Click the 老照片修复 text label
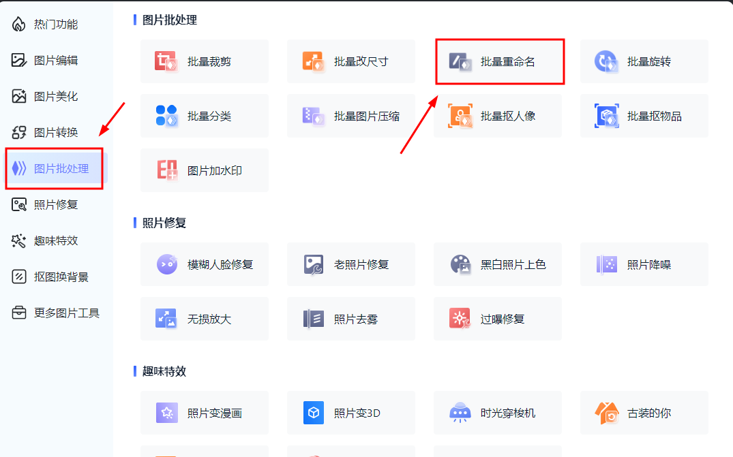This screenshot has width=733, height=457. click(361, 265)
